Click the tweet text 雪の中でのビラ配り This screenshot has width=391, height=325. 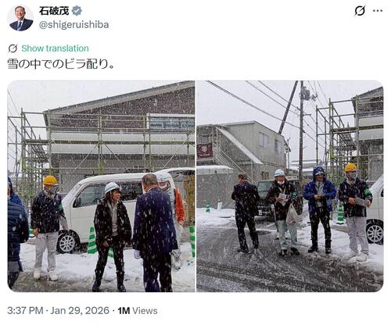click(x=60, y=64)
